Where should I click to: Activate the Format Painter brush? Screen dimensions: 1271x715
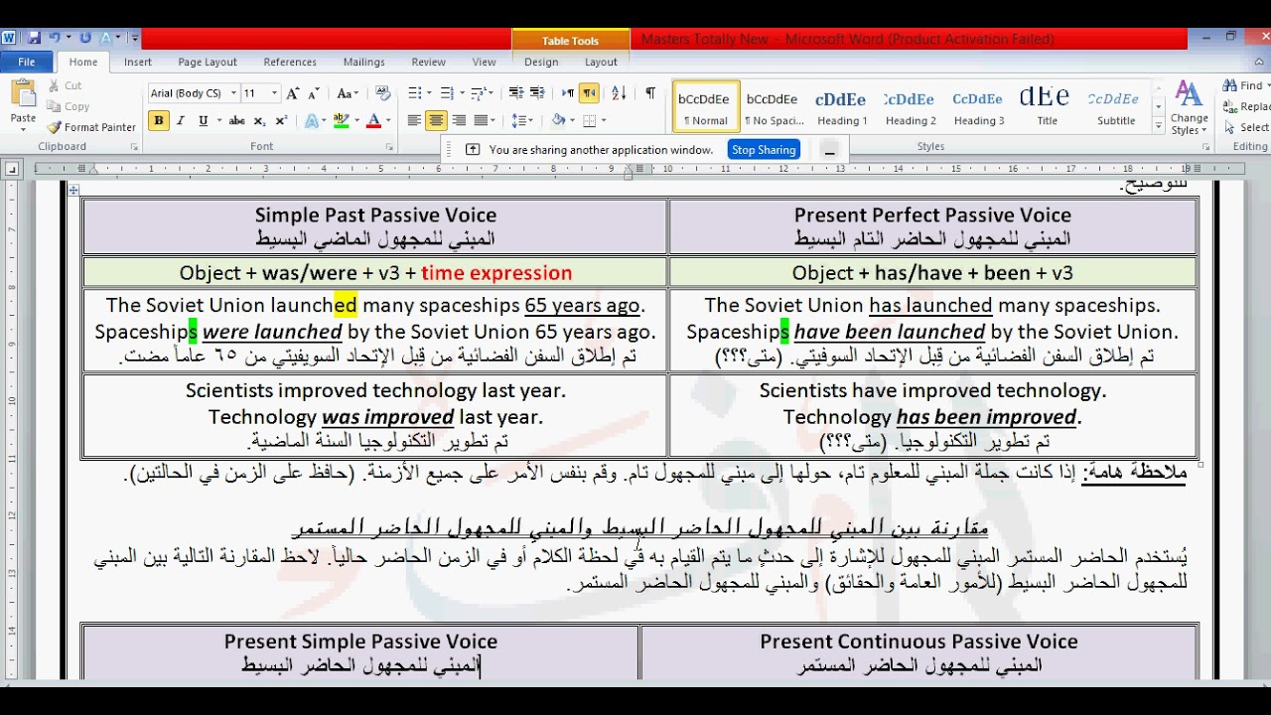point(90,127)
